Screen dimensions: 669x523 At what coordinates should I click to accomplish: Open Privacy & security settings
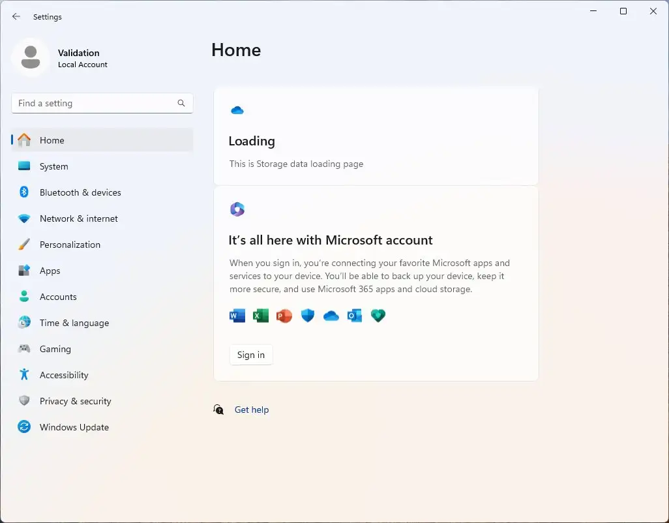(23, 401)
